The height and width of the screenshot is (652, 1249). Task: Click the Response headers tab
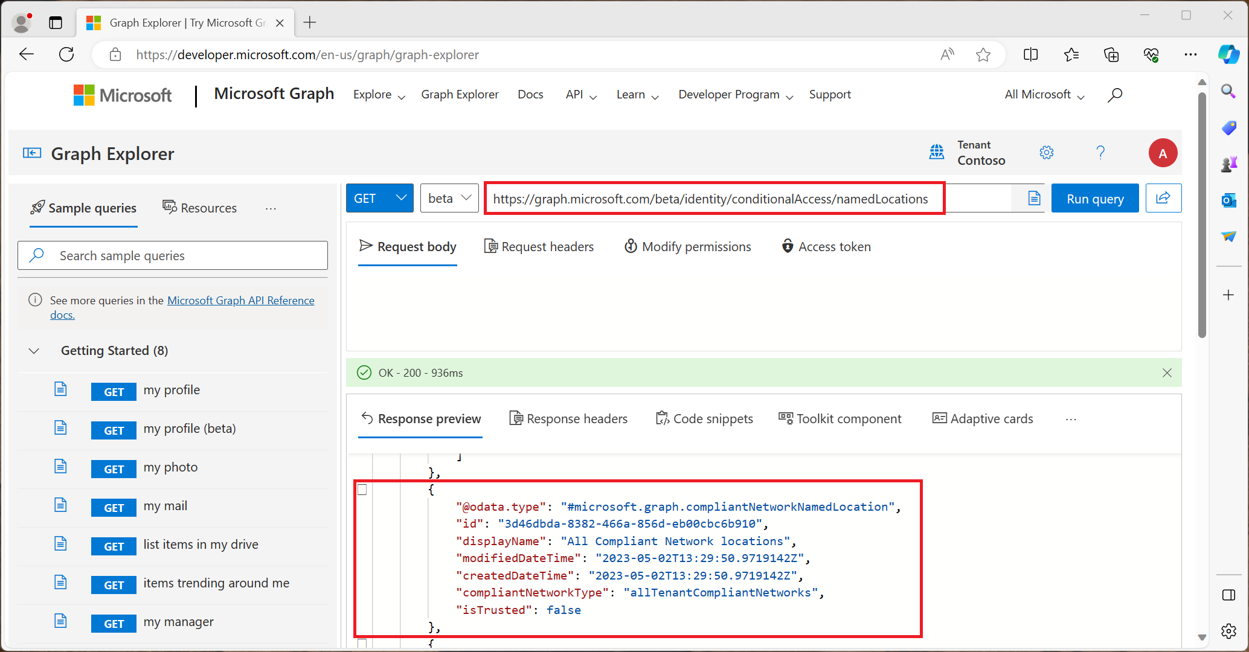[x=568, y=418]
